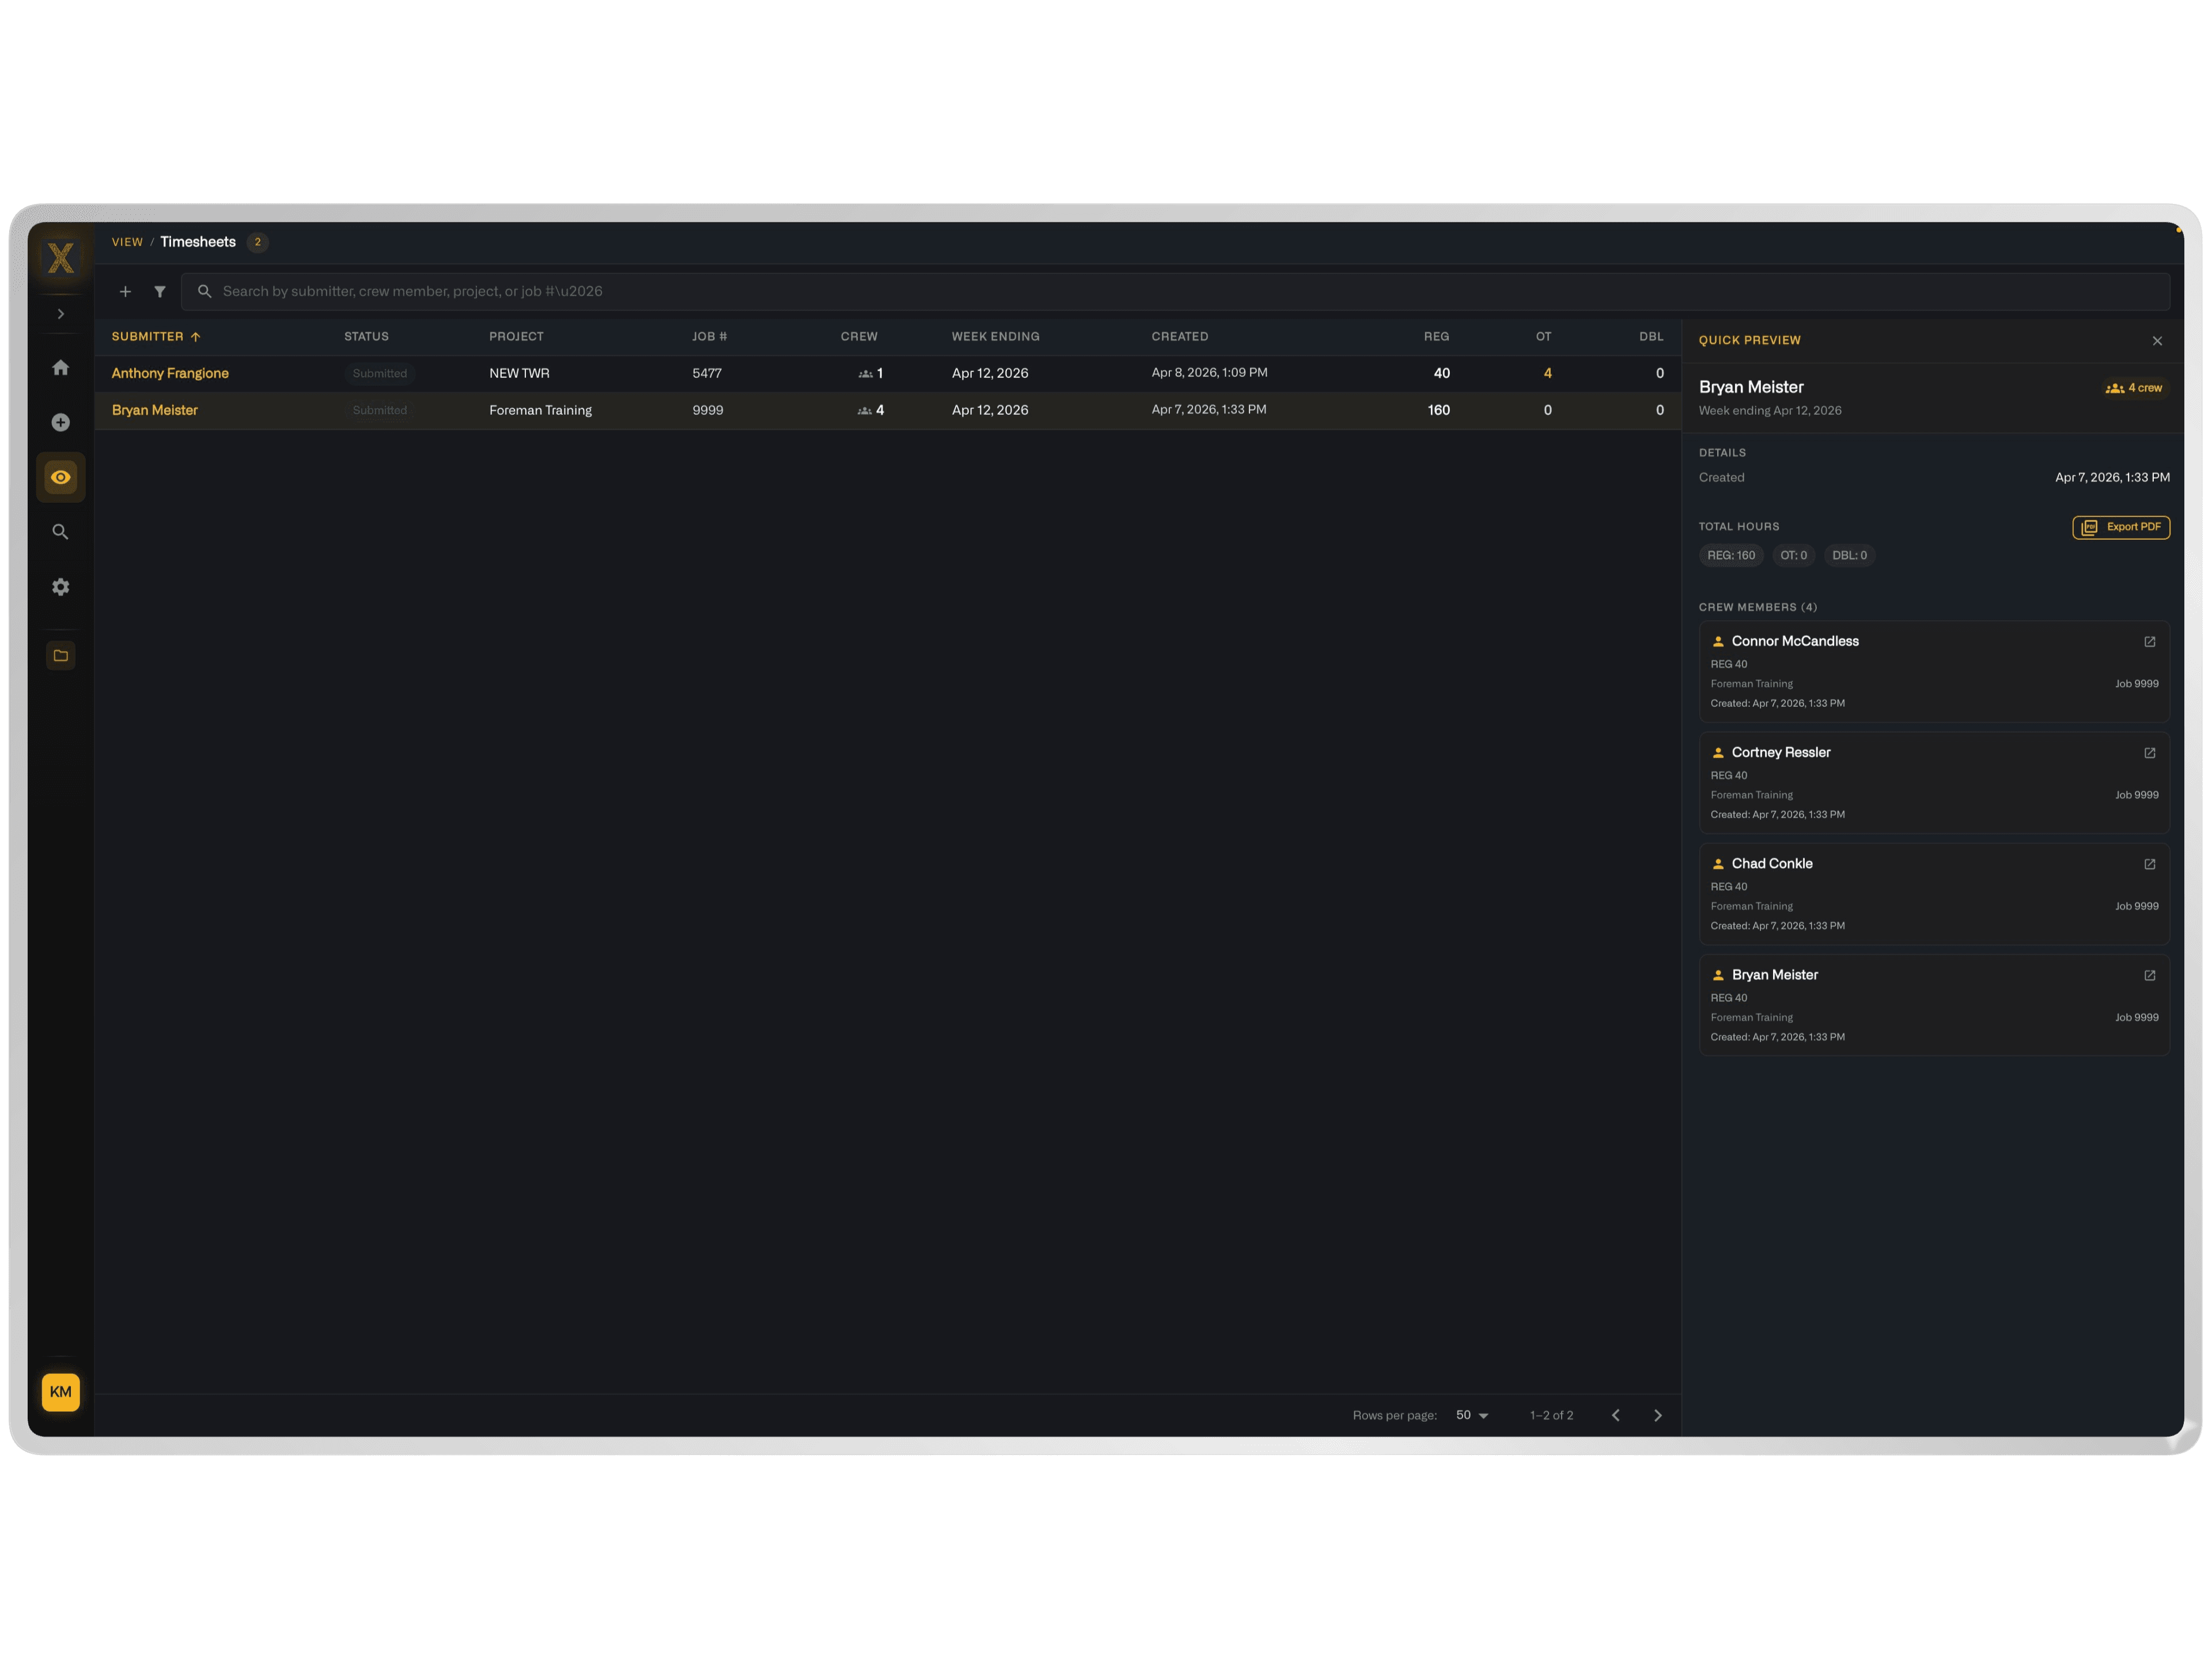Click Chad Conkle person icon

[1718, 864]
